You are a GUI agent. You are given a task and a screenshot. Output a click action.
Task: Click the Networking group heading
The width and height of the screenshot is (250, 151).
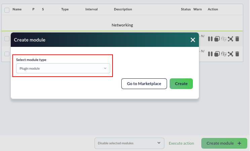click(x=122, y=25)
